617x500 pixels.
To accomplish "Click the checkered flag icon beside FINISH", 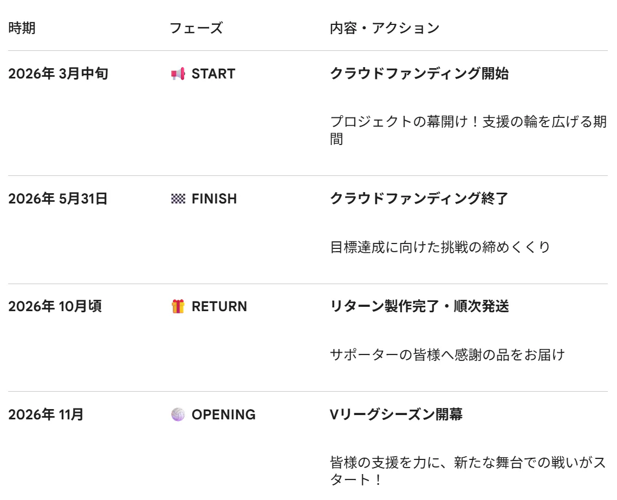I will pyautogui.click(x=178, y=199).
